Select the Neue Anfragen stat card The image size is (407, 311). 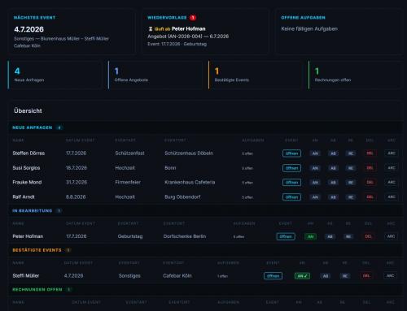tap(55, 75)
